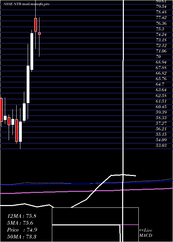Click the pink 50MA line

tap(86, 191)
